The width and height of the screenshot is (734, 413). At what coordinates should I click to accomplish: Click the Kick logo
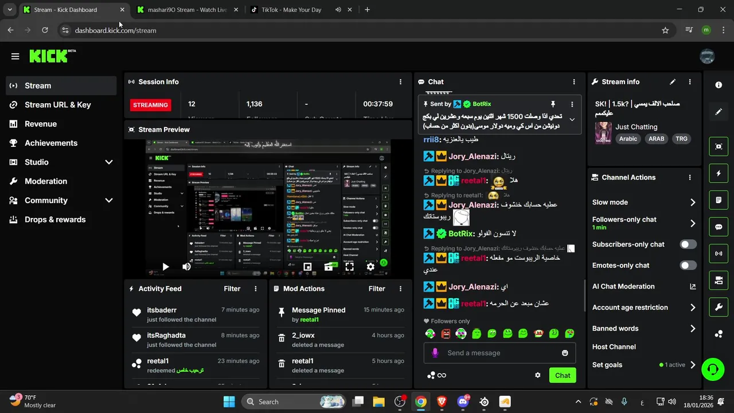52,56
